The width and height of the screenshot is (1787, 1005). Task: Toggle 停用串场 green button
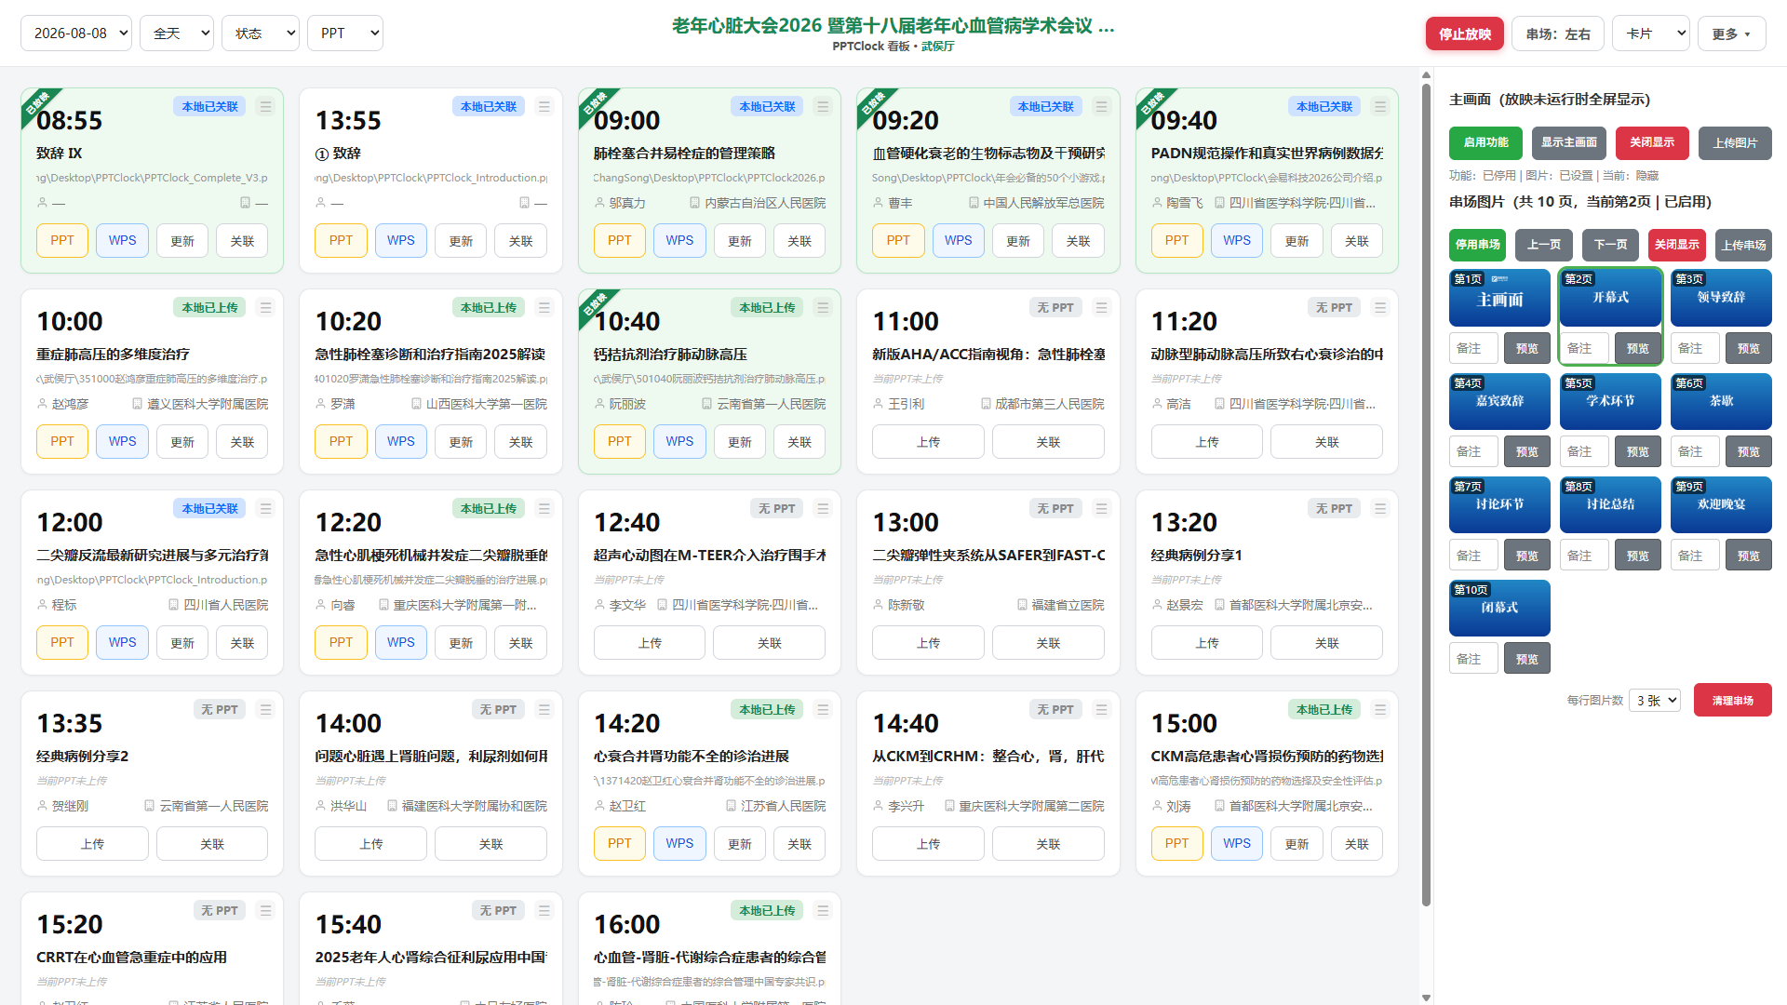[x=1478, y=245]
